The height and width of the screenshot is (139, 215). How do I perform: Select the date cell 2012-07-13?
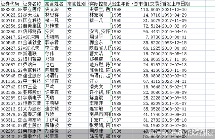pyautogui.click(x=183, y=65)
